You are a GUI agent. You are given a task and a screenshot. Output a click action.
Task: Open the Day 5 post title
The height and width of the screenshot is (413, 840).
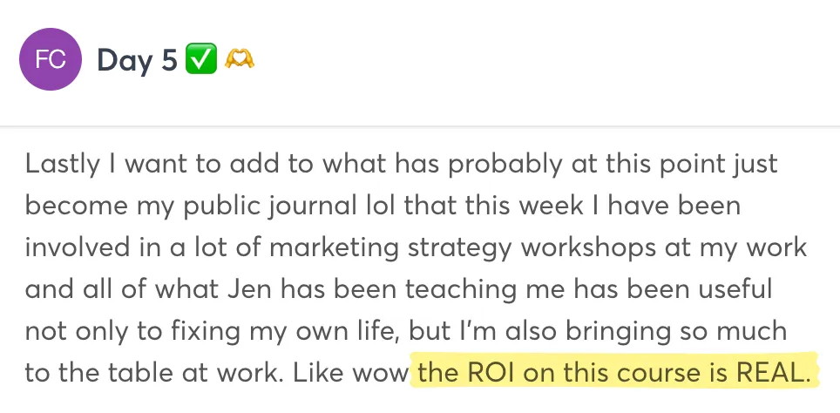(x=137, y=60)
